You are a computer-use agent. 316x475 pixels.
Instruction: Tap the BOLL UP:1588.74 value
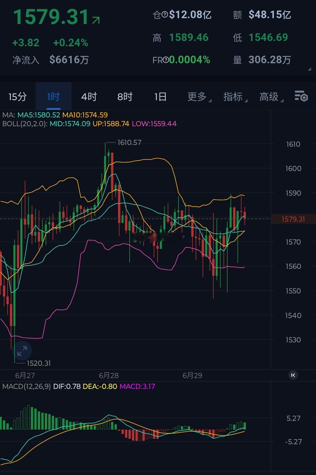[111, 124]
